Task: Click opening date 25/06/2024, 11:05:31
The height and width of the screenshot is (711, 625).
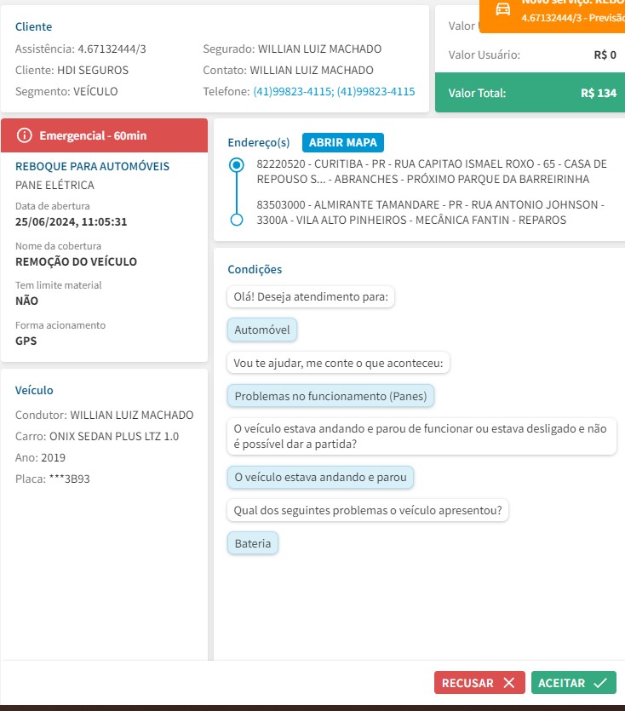Action: click(x=72, y=221)
